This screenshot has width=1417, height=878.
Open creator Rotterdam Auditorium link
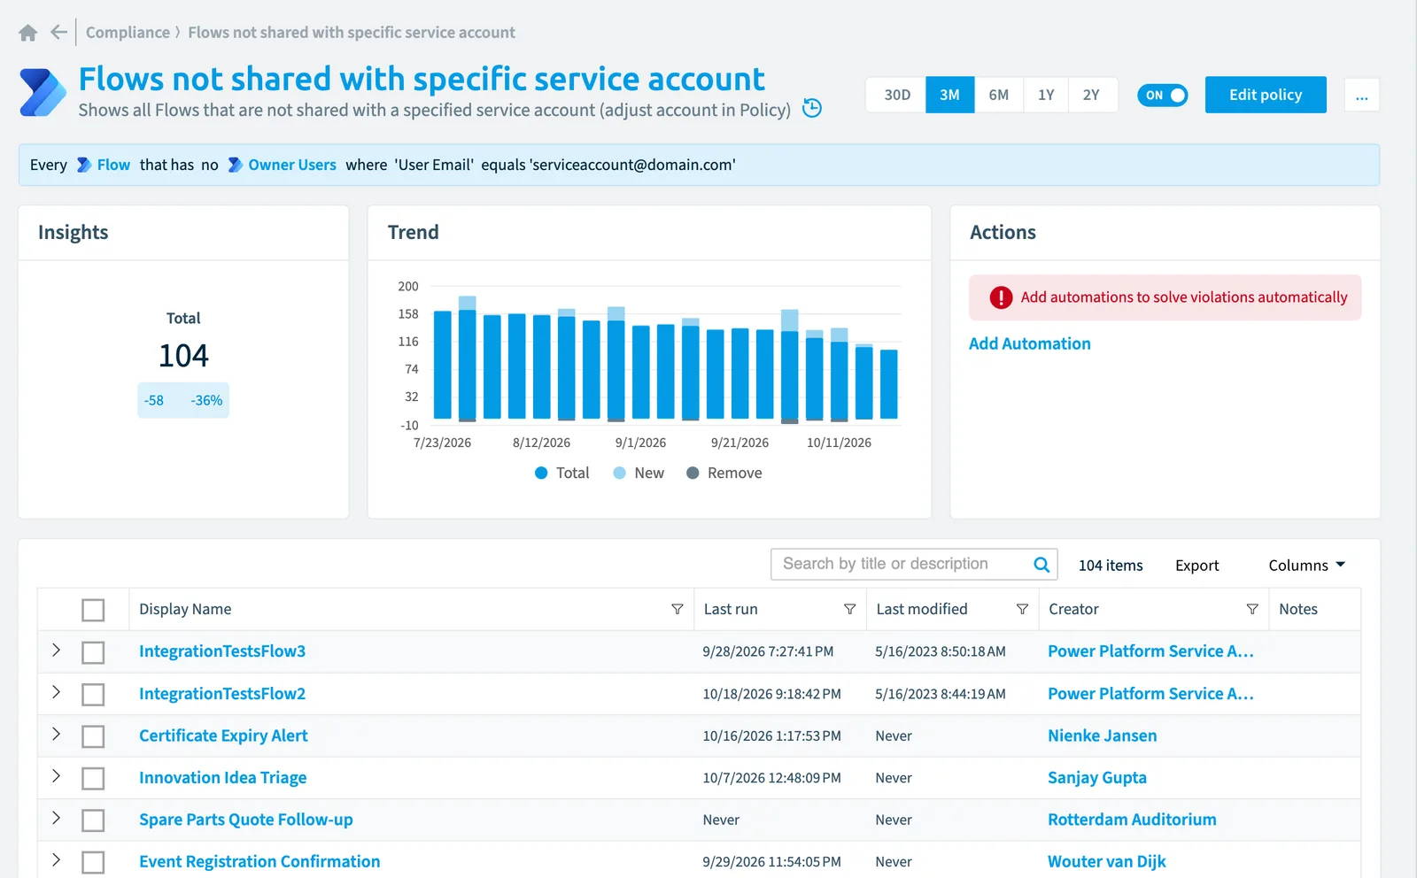[x=1132, y=820]
